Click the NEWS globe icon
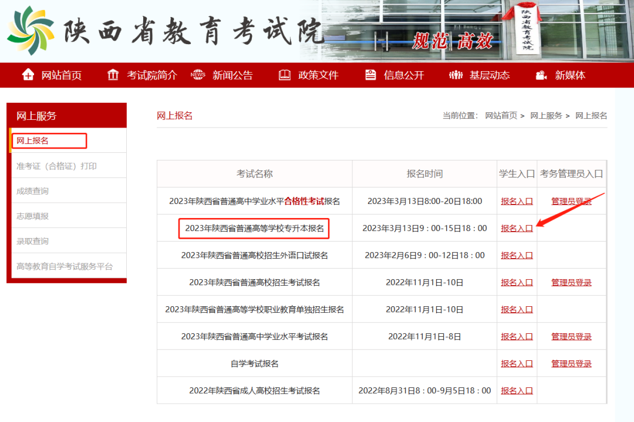The image size is (634, 422). [x=198, y=75]
